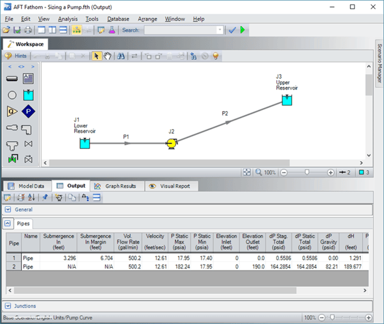384x324 pixels.
Task: Expand the General output section
Action: 8,210
